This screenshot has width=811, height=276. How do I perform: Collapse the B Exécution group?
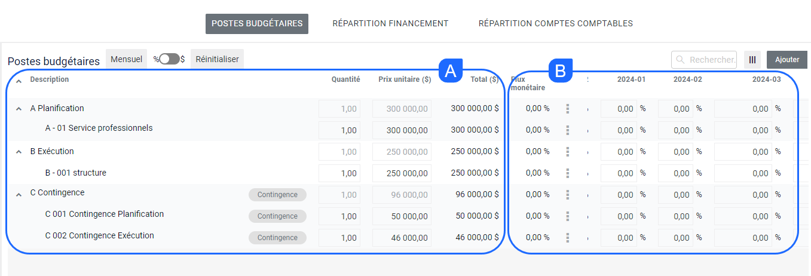[x=19, y=152]
